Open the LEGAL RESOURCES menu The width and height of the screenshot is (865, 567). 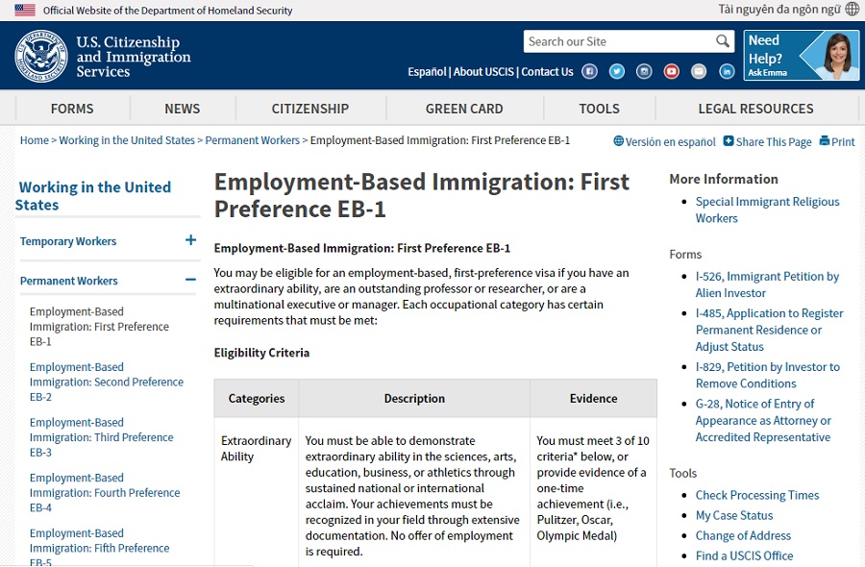click(x=755, y=109)
